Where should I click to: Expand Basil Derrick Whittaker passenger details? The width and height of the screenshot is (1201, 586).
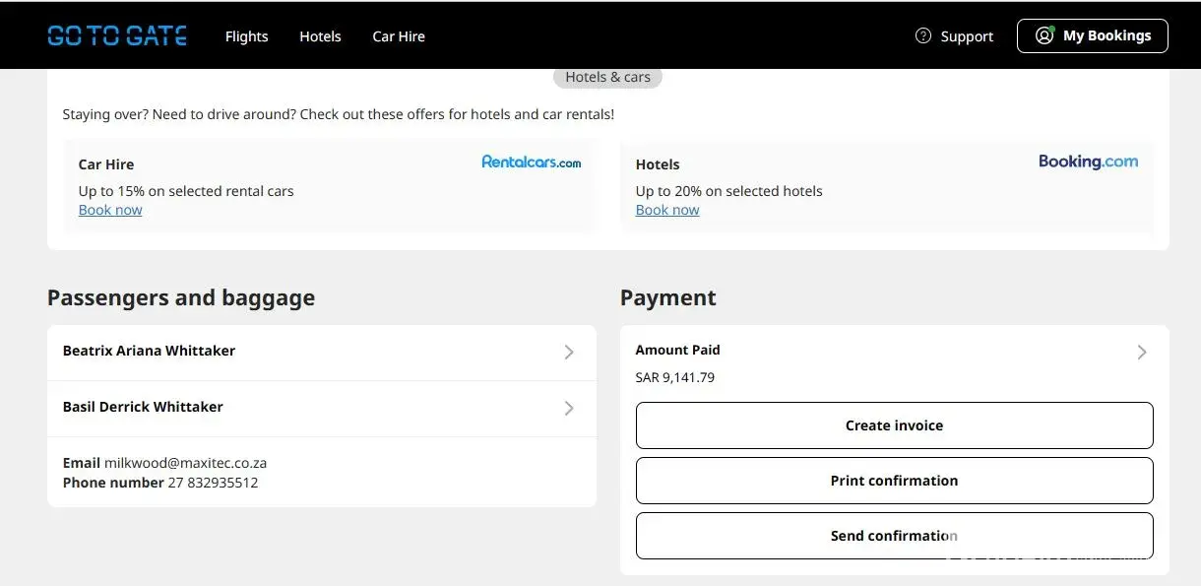coord(569,408)
